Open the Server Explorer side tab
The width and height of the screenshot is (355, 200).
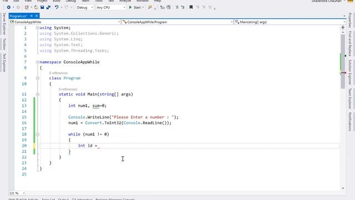4,23
